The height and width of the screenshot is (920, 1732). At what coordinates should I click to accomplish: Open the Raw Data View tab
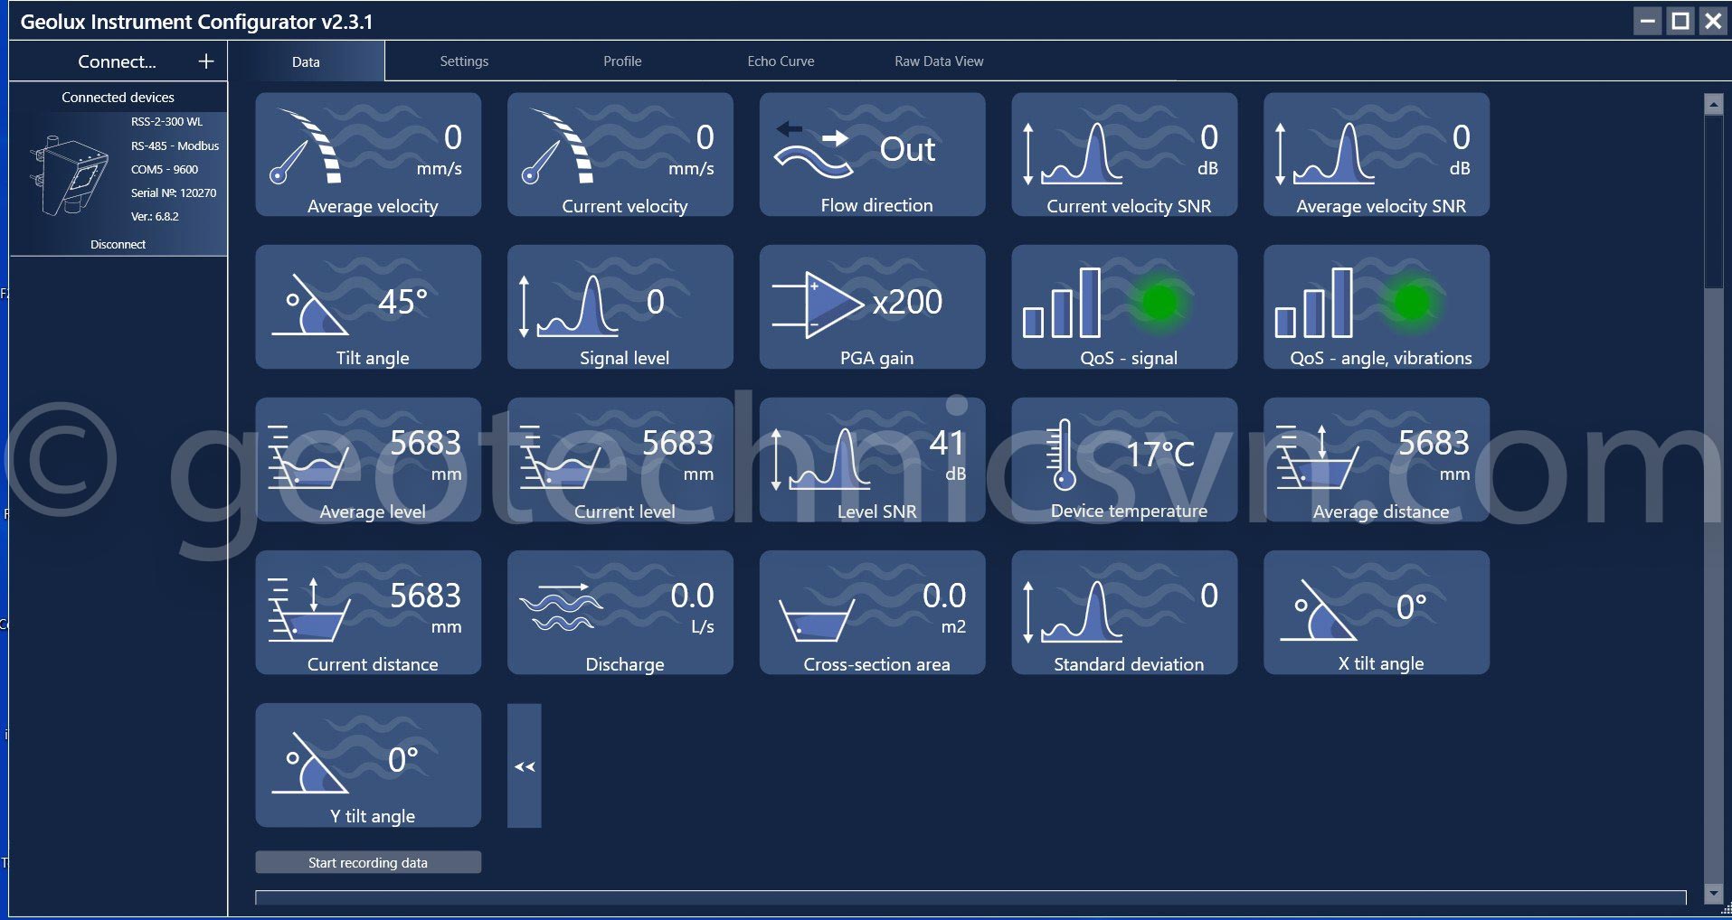point(939,61)
